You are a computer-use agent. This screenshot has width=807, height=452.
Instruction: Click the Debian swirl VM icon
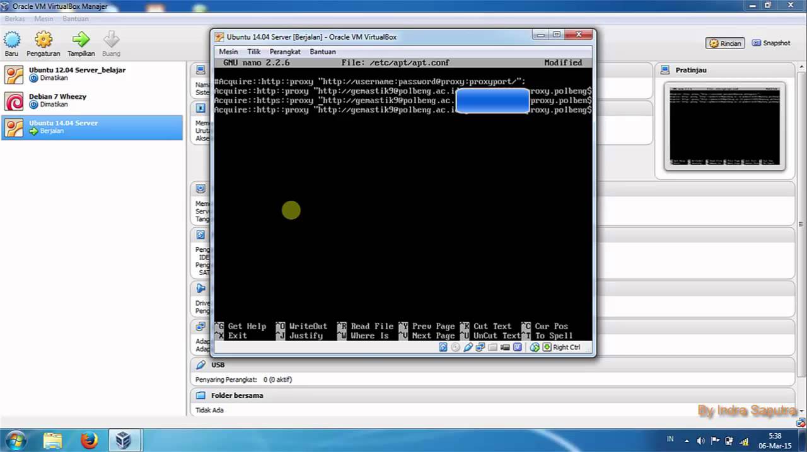pos(14,101)
